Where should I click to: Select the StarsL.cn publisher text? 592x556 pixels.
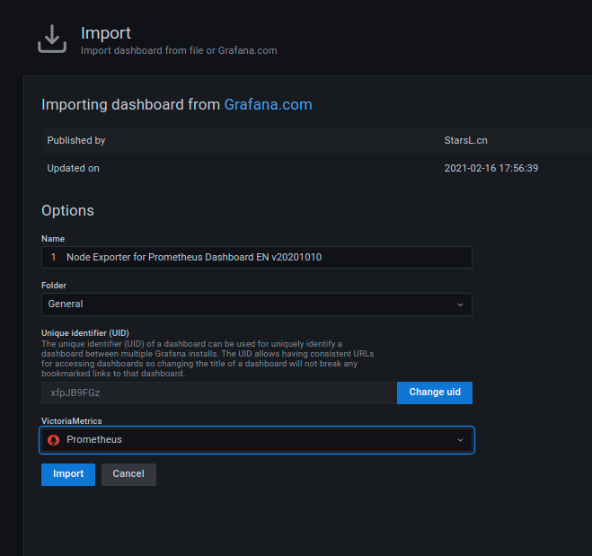pyautogui.click(x=465, y=140)
